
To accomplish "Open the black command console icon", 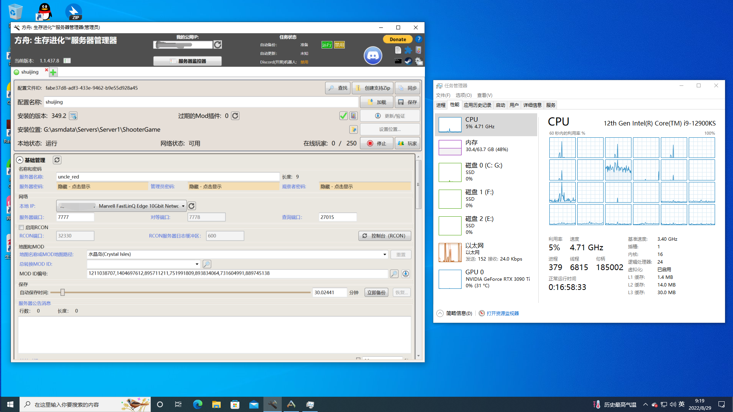I will tap(398, 61).
